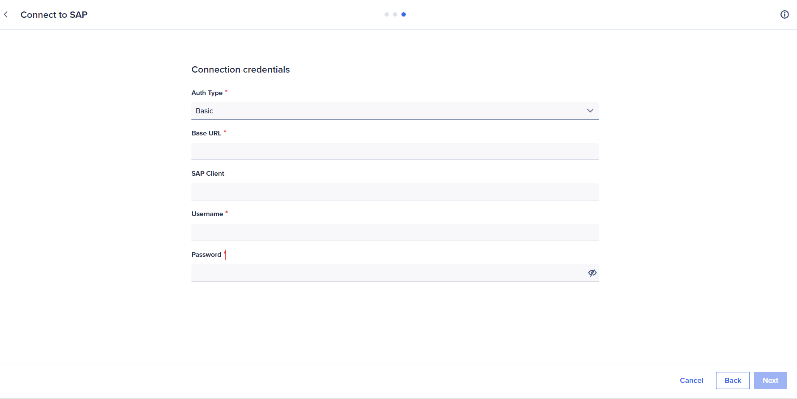Click the Username label
This screenshot has height=399, width=797.
click(x=207, y=214)
